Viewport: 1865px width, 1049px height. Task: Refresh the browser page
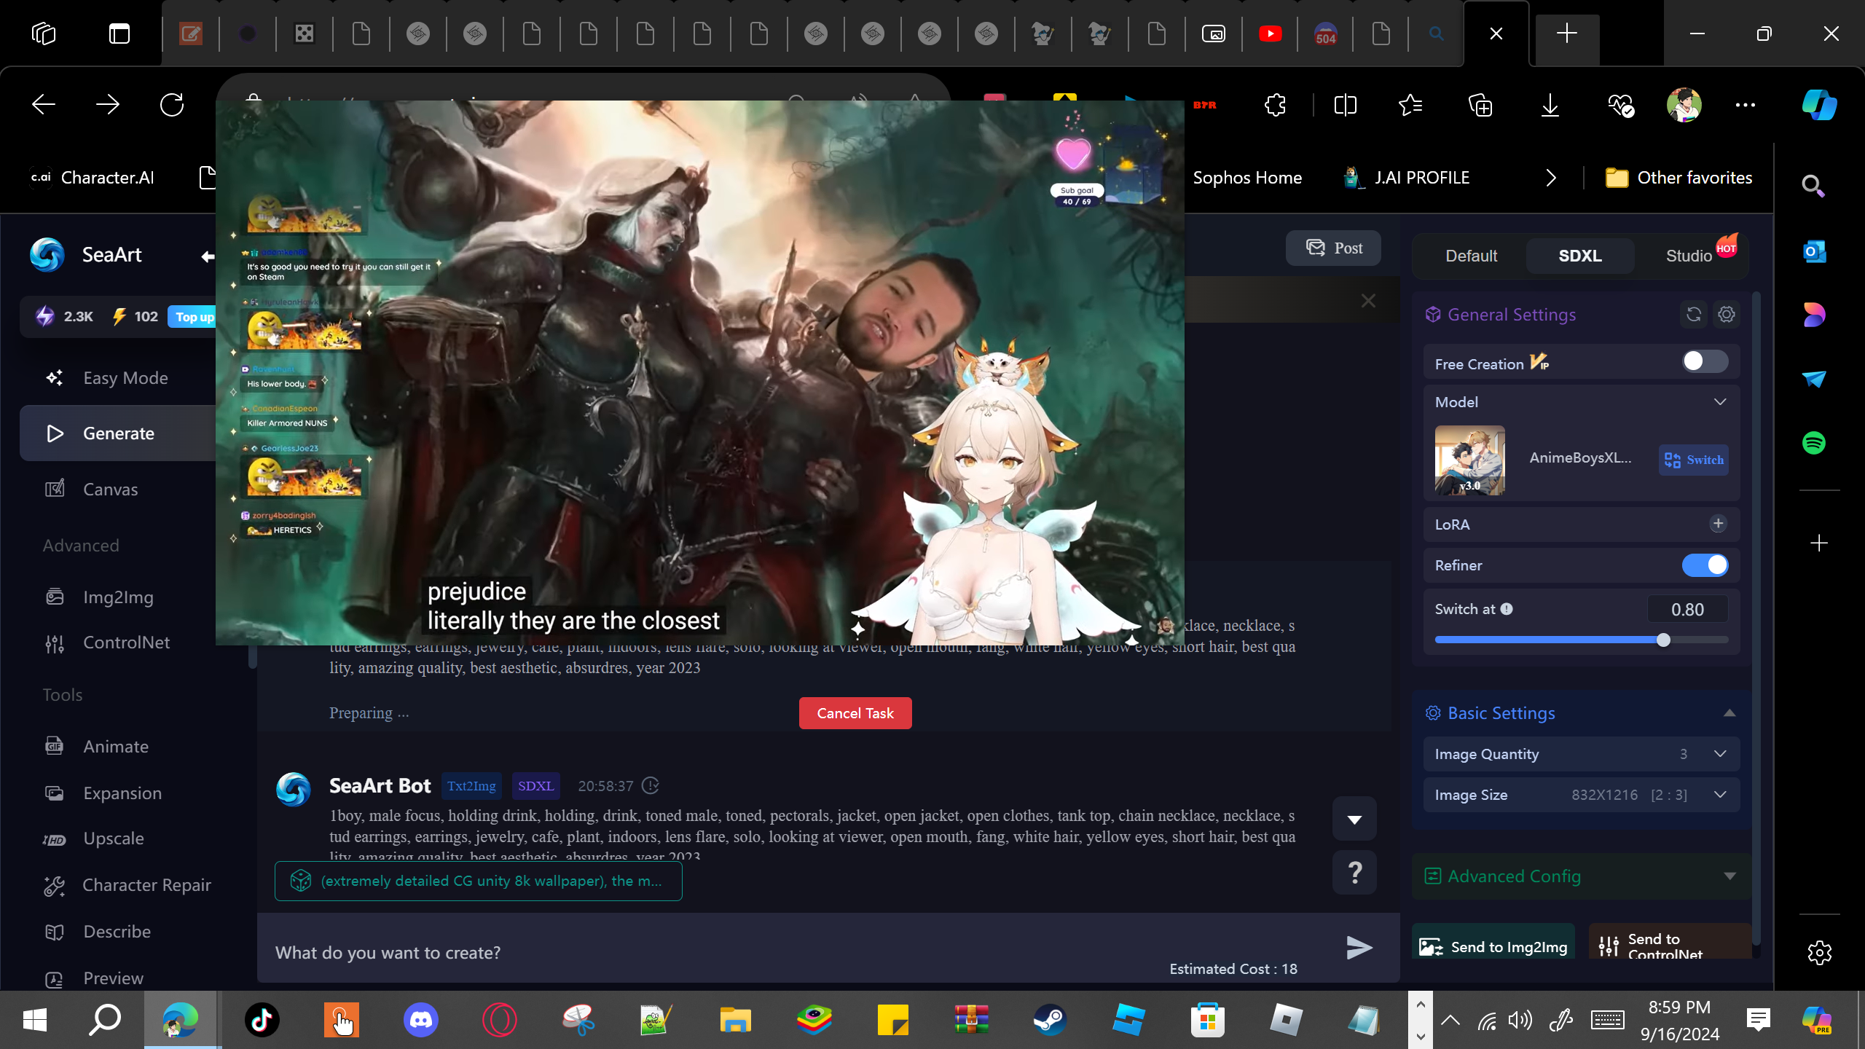172,105
